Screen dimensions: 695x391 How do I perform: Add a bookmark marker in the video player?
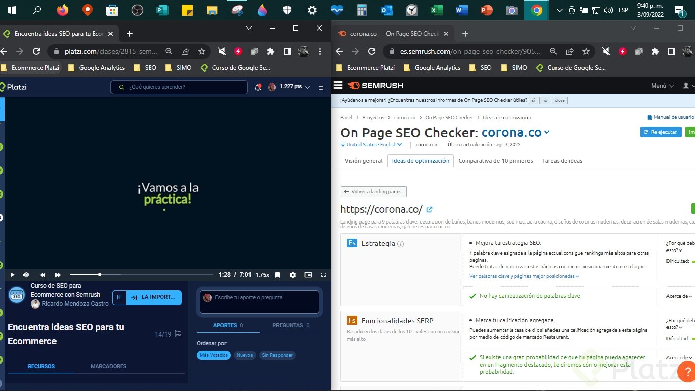[277, 275]
